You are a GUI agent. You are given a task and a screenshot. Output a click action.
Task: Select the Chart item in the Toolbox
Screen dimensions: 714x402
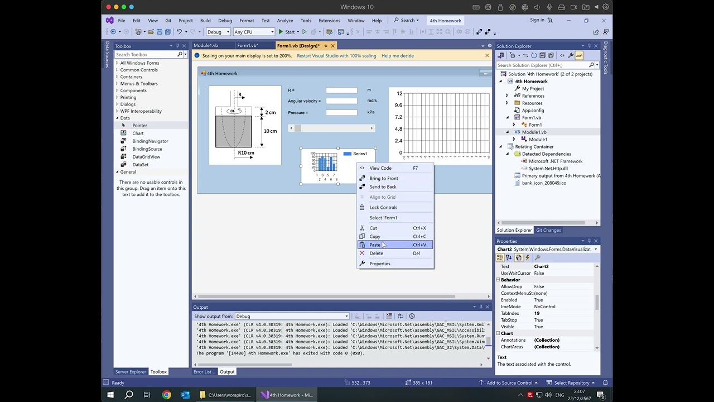[x=138, y=133]
